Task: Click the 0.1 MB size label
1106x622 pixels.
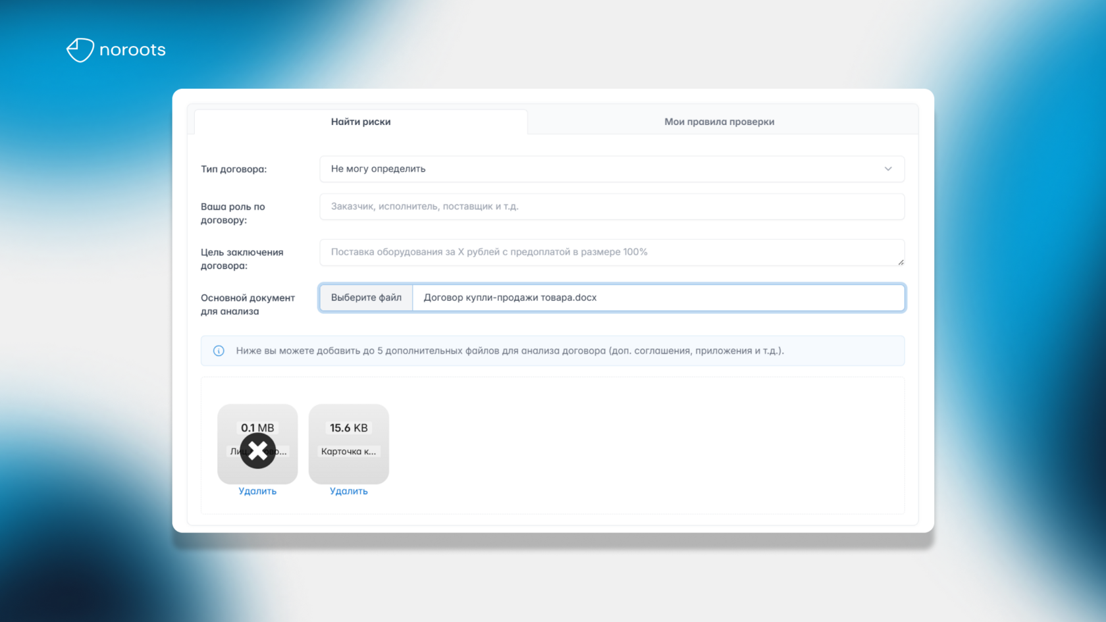Action: click(257, 428)
